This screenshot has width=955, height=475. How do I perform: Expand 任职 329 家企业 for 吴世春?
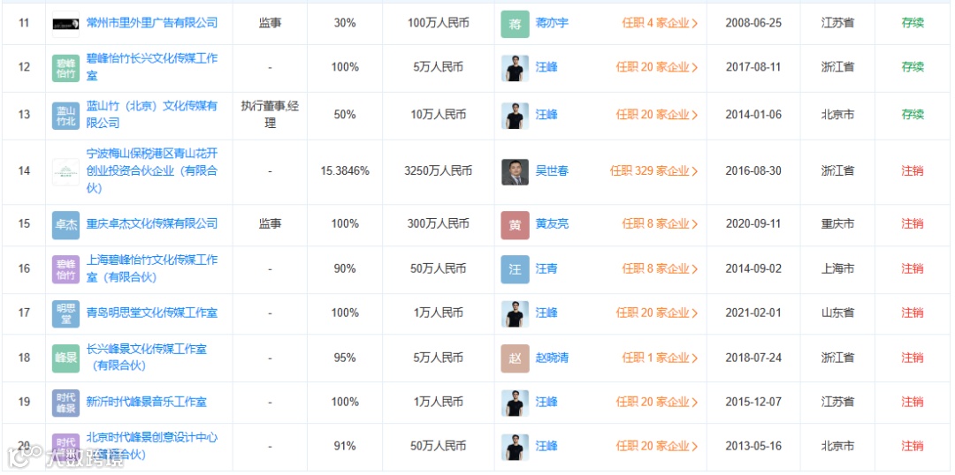pyautogui.click(x=653, y=171)
